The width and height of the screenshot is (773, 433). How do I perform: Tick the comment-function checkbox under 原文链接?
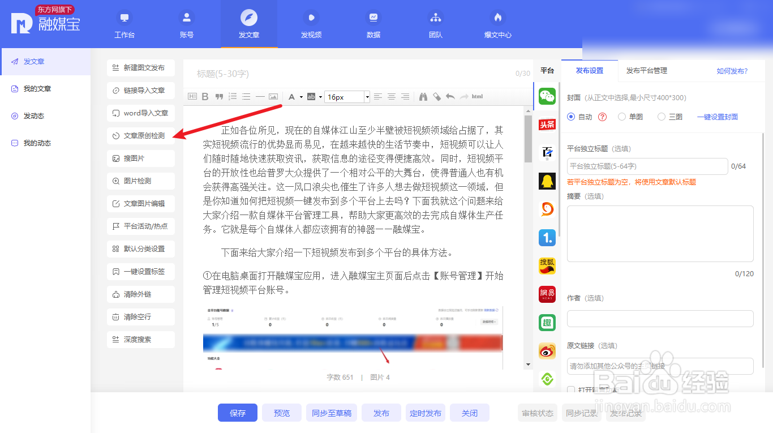[571, 390]
